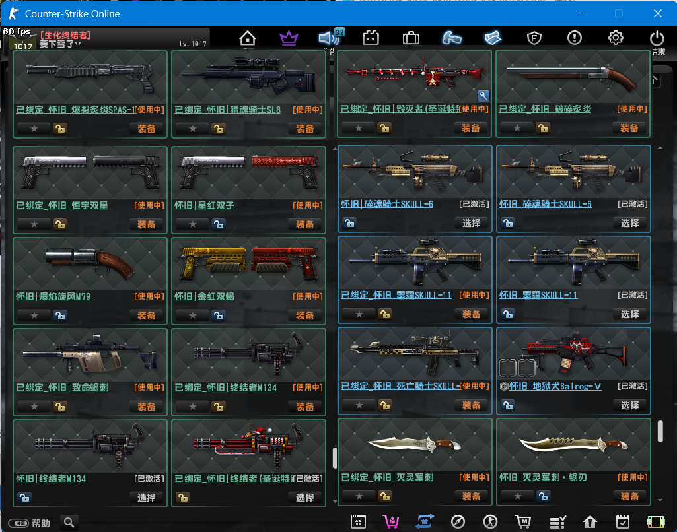Viewport: 677px width, 532px height.
Task: Click 使用中 status on 恒宇双星 card
Action: point(149,205)
